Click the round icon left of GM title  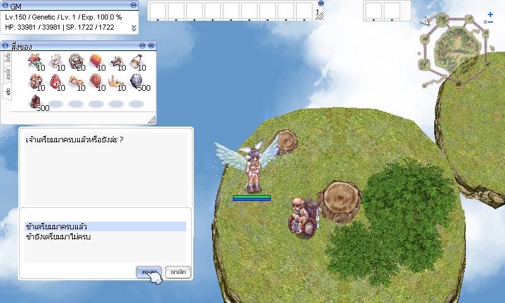6,6
